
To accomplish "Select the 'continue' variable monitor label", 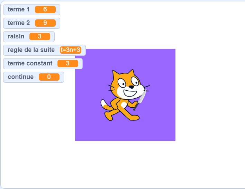I will click(x=21, y=77).
